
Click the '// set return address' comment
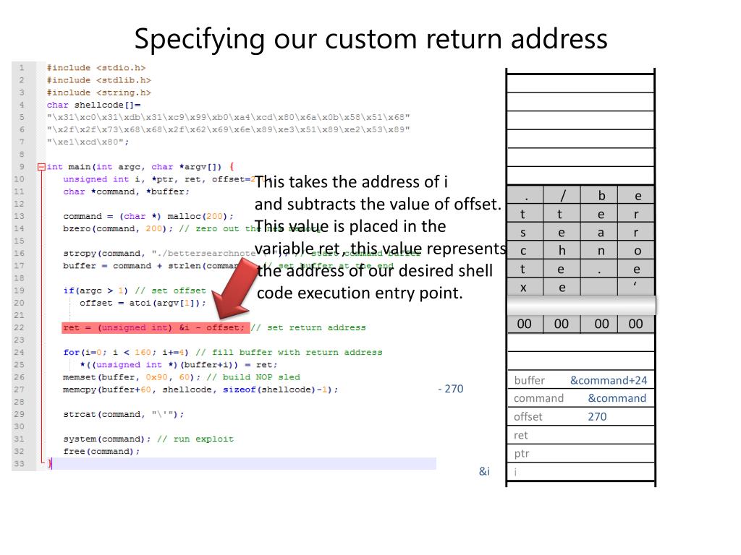308,327
